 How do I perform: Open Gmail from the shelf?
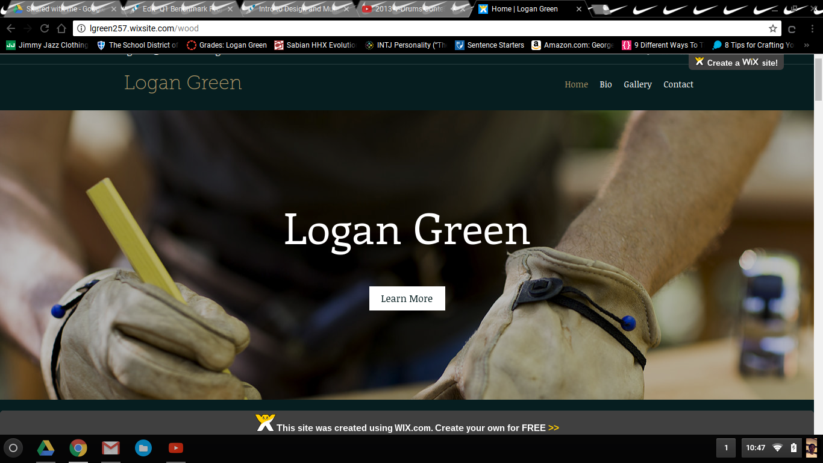(x=110, y=448)
